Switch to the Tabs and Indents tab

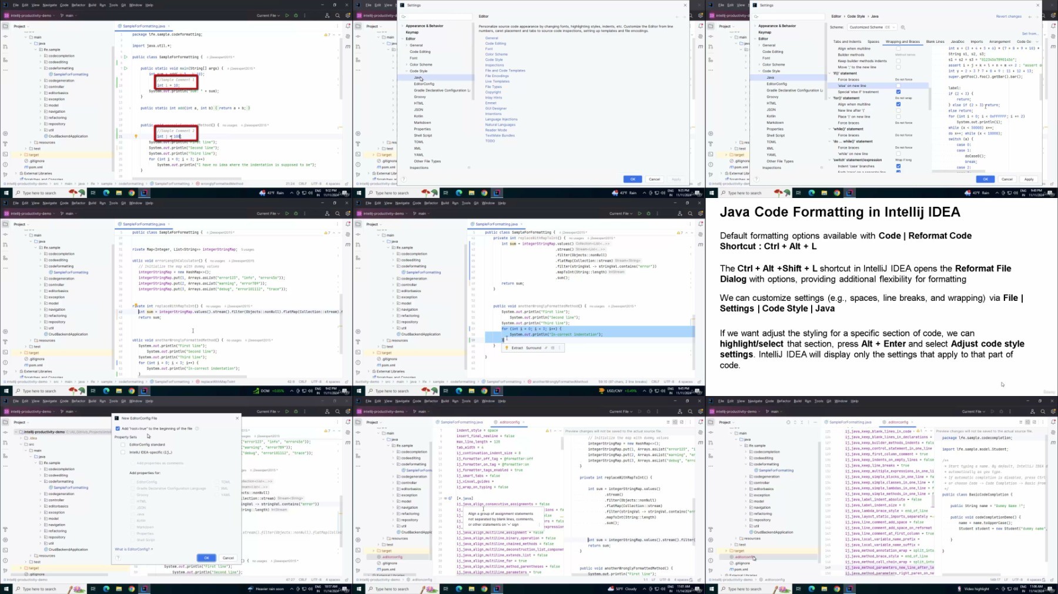[x=847, y=42]
